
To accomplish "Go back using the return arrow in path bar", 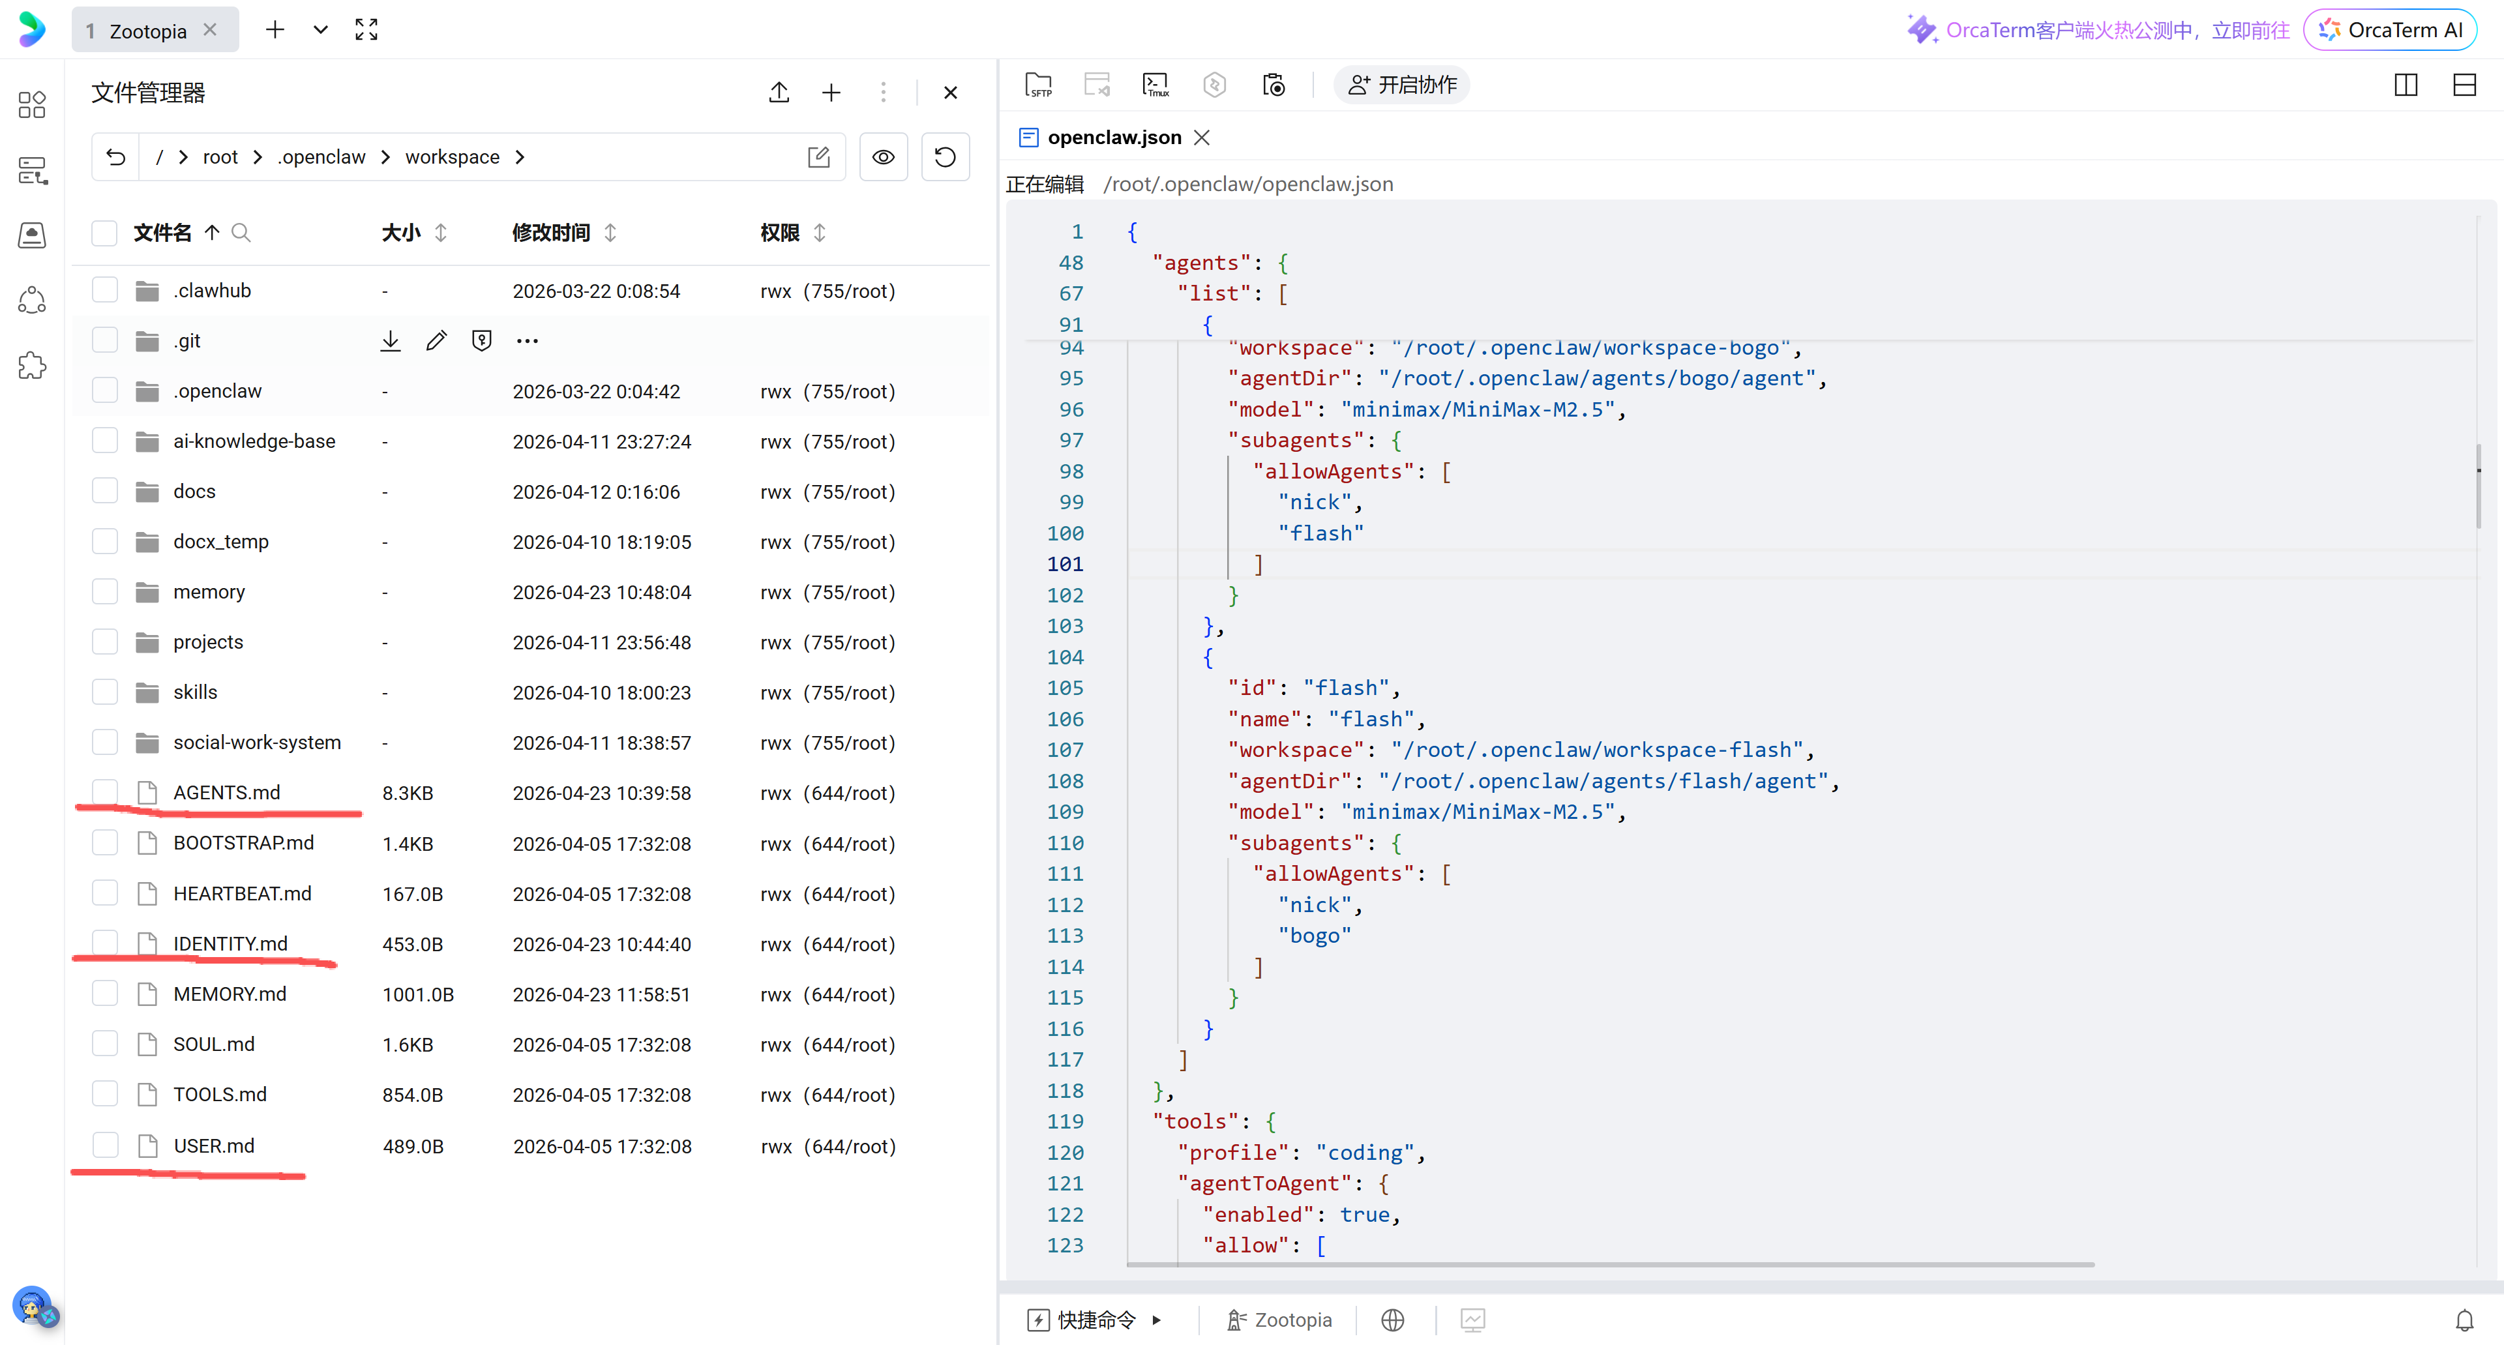I will pyautogui.click(x=115, y=156).
